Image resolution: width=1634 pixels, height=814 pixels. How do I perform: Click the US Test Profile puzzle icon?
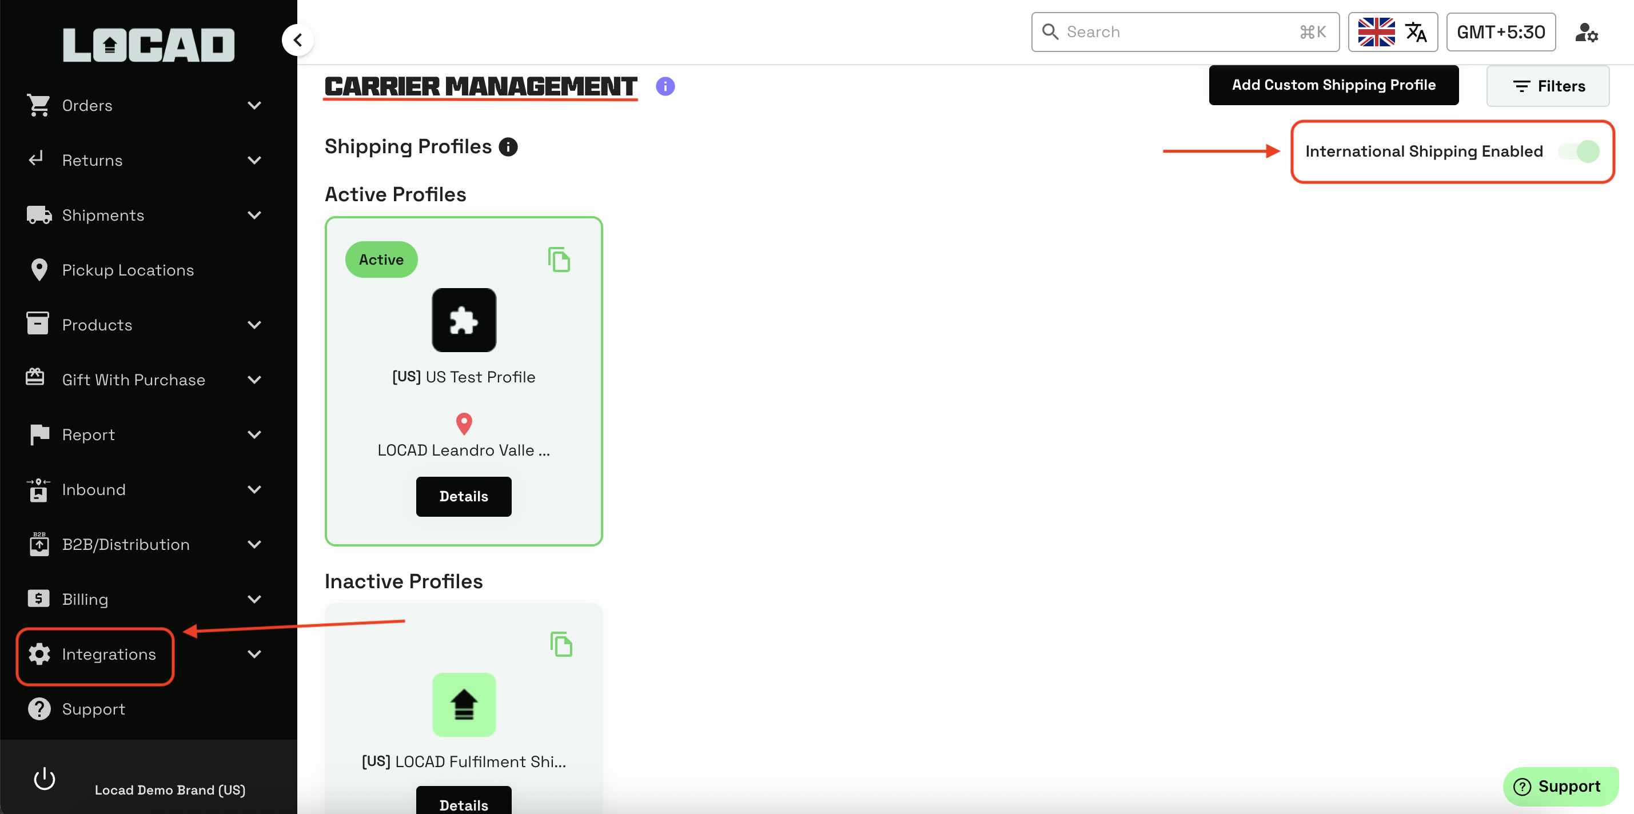tap(464, 320)
